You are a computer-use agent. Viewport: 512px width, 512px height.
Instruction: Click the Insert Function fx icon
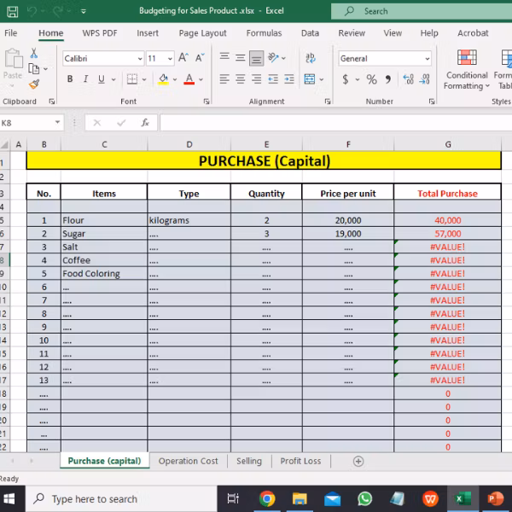click(x=145, y=123)
